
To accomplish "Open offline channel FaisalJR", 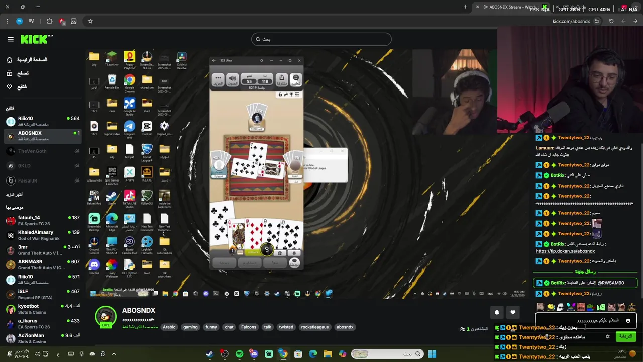I will [x=43, y=180].
